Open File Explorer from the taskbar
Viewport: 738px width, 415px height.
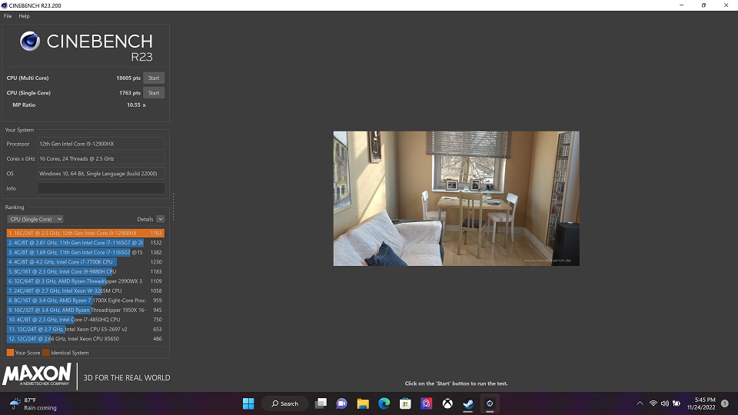coord(363,403)
